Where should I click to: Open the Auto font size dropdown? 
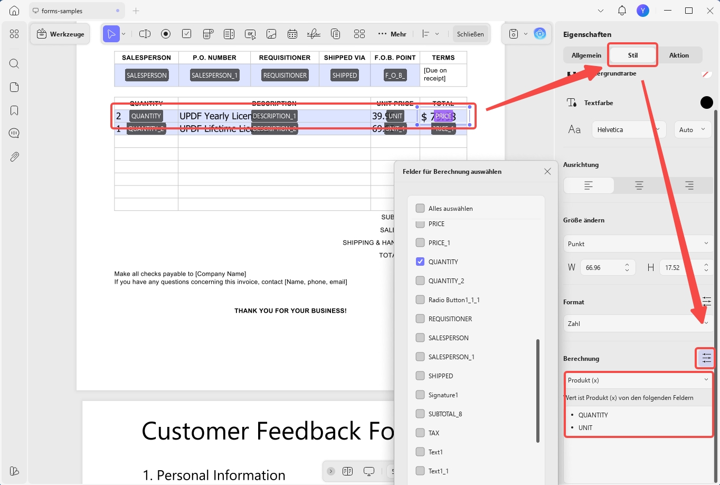click(693, 129)
